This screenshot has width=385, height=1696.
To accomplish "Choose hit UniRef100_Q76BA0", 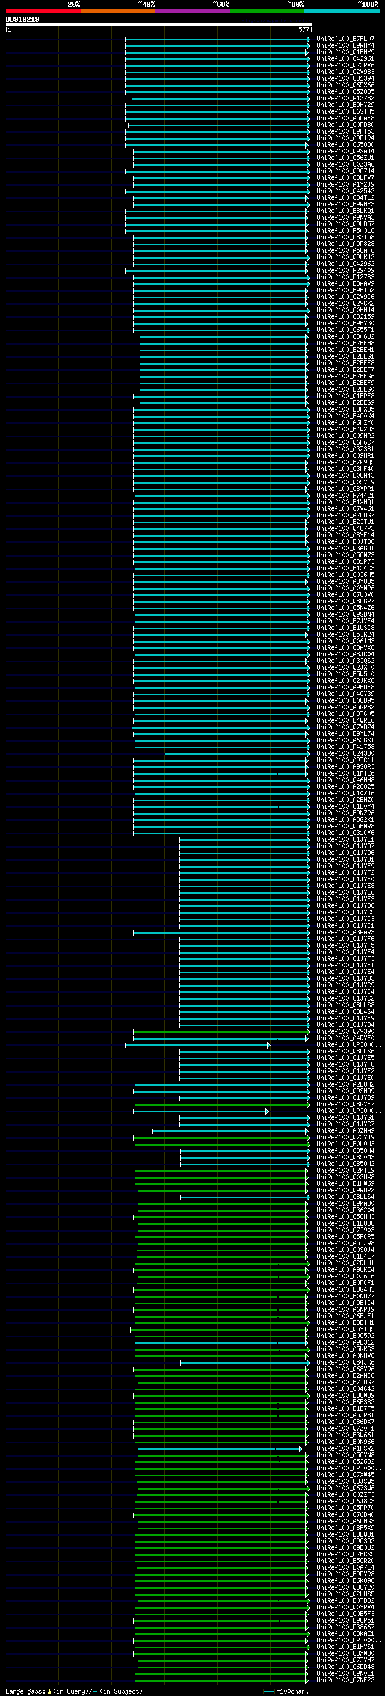I will coord(345,1514).
